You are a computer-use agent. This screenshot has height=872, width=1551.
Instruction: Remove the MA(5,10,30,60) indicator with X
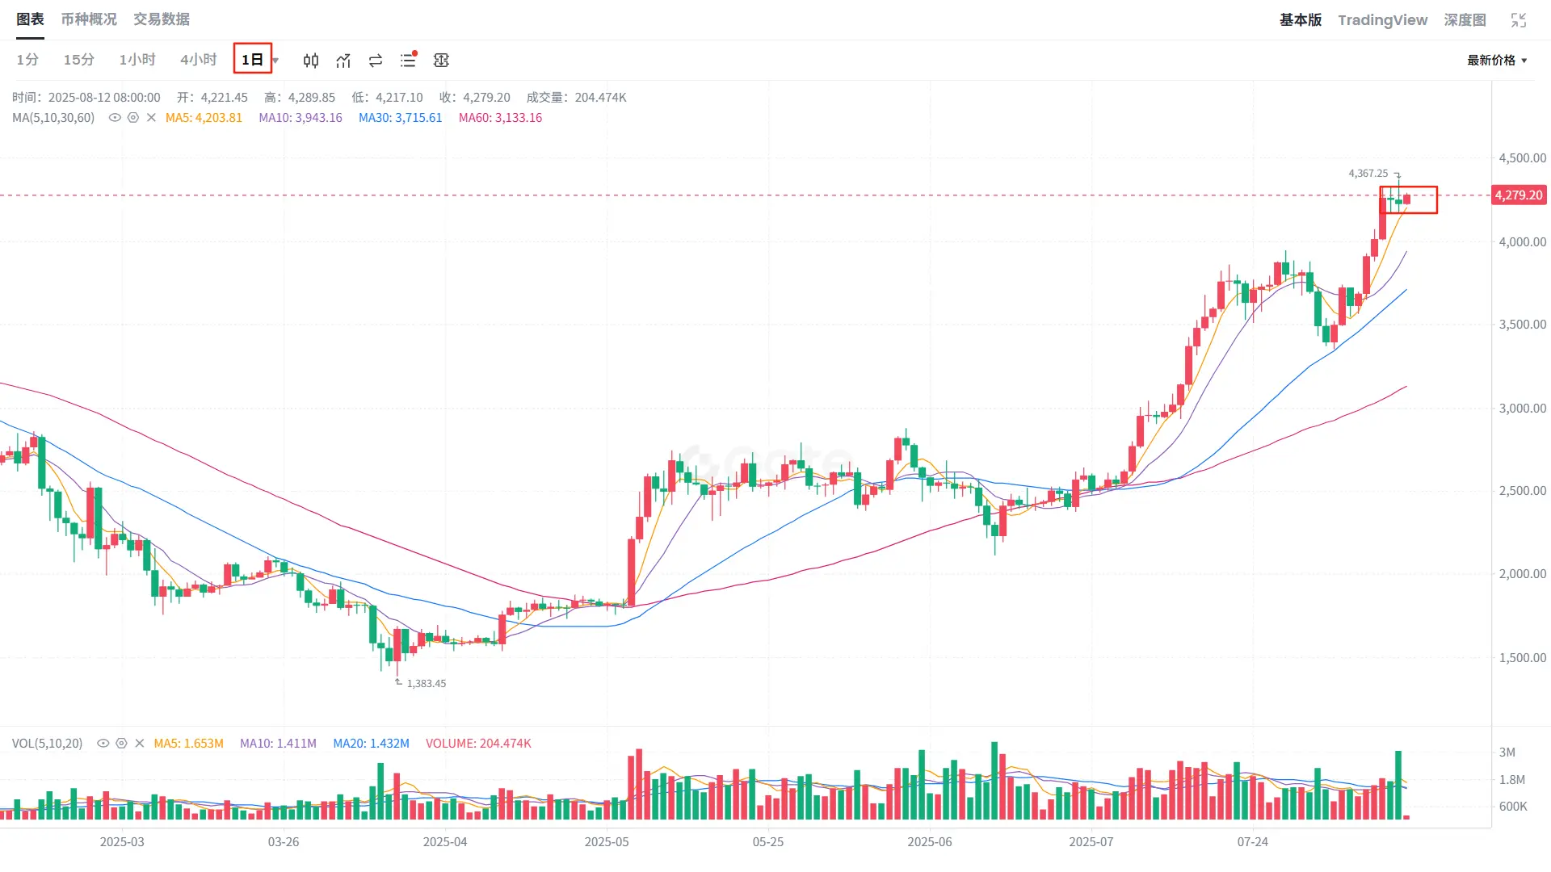click(151, 118)
